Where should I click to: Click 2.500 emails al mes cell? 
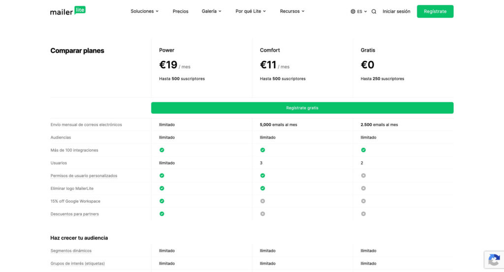click(x=379, y=124)
